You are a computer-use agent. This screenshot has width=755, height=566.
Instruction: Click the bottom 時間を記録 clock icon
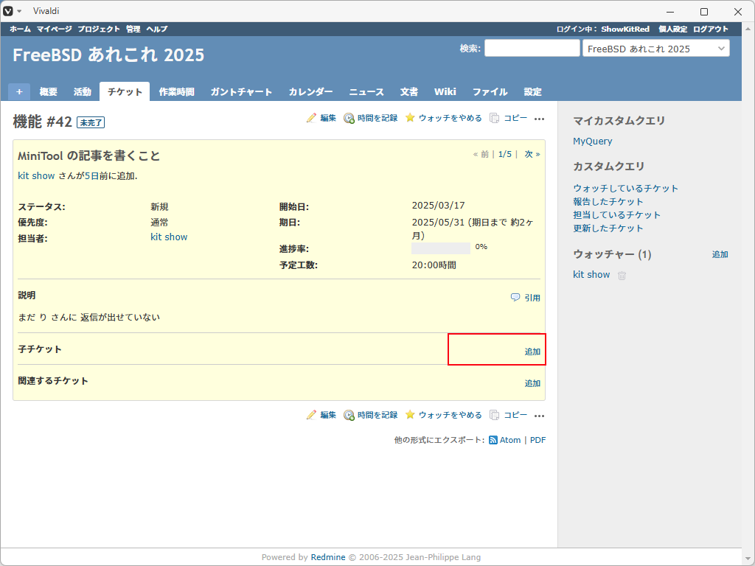tap(349, 415)
